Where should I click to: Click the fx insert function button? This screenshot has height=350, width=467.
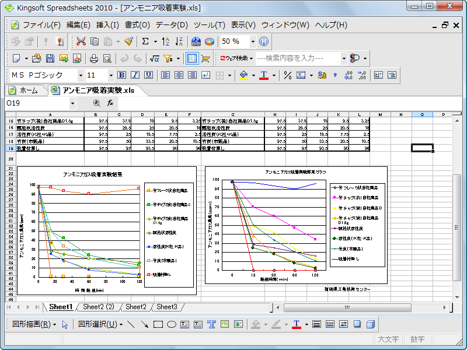pyautogui.click(x=110, y=103)
